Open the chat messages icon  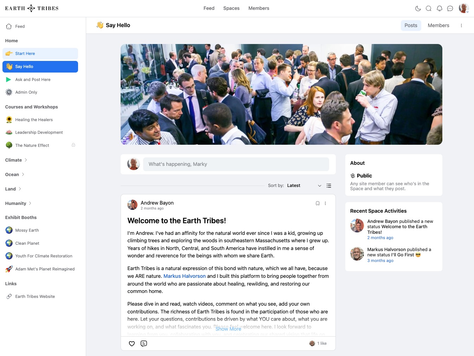pos(450,8)
